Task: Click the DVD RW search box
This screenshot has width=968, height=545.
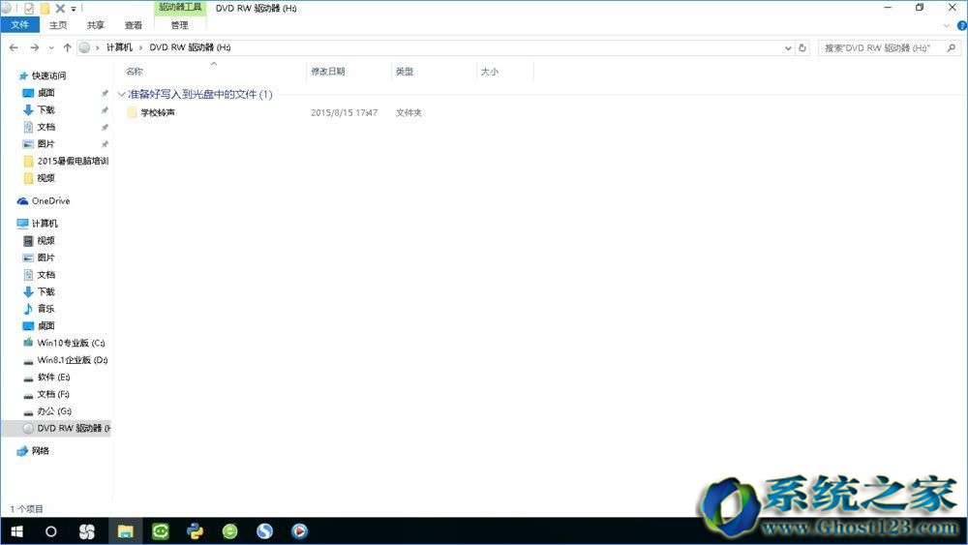Action: tap(886, 47)
